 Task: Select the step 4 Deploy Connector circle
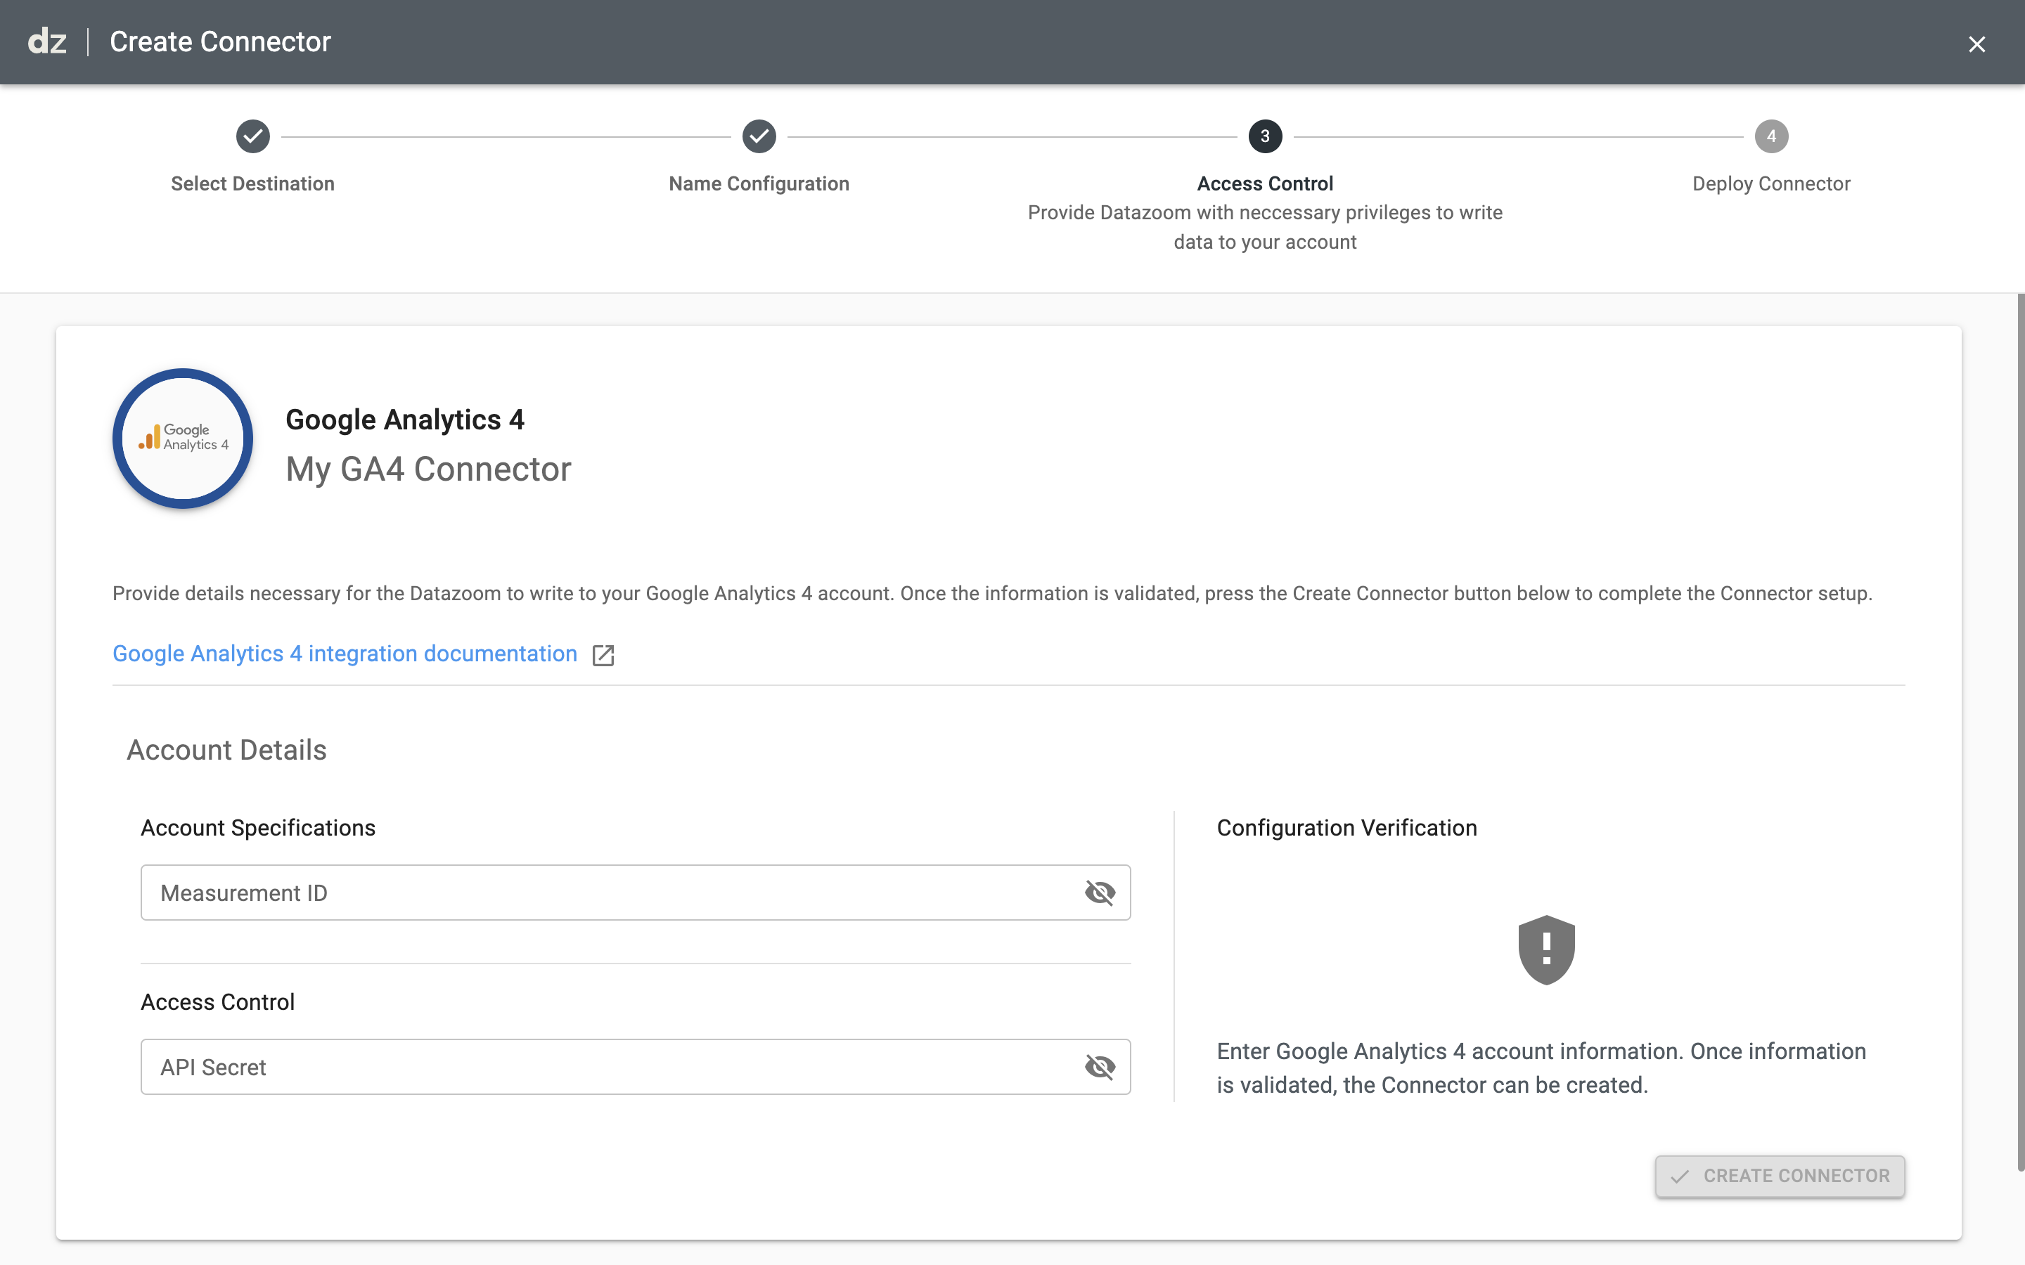tap(1771, 136)
